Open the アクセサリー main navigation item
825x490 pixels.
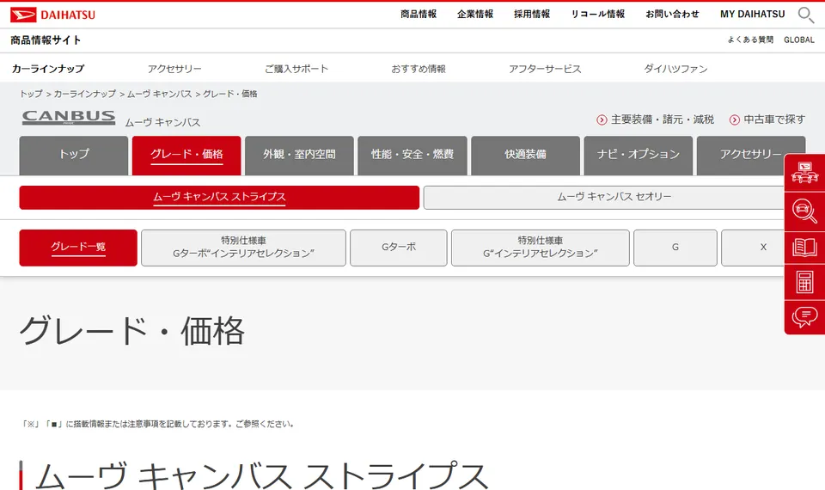(174, 69)
